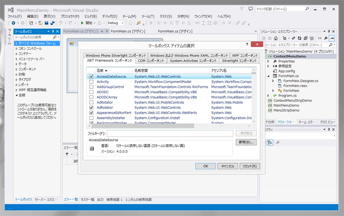344x216 pixels.
Task: Click the Properties wrench icon in Solution Explorer toolbar
Action: (x=326, y=38)
